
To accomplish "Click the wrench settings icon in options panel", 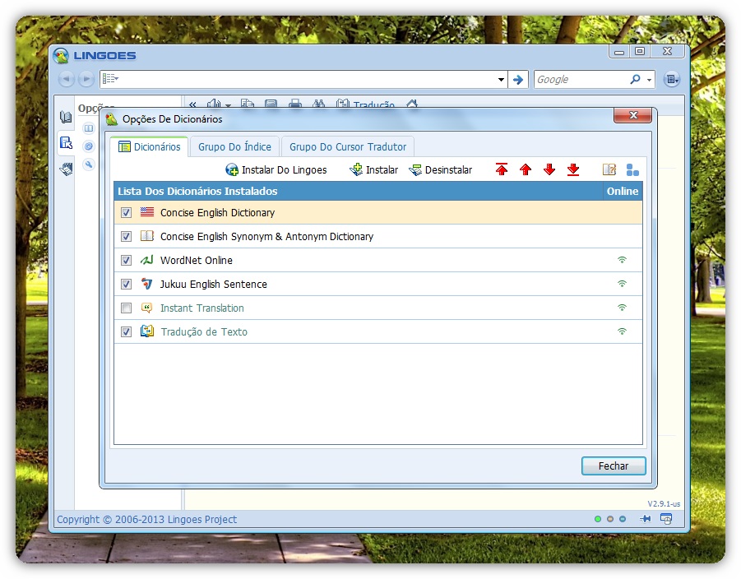I will [x=88, y=164].
